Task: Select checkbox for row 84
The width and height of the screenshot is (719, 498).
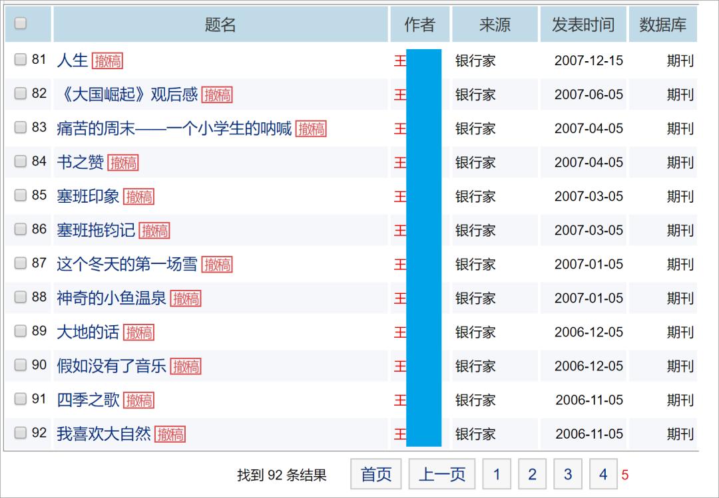Action: pyautogui.click(x=20, y=161)
